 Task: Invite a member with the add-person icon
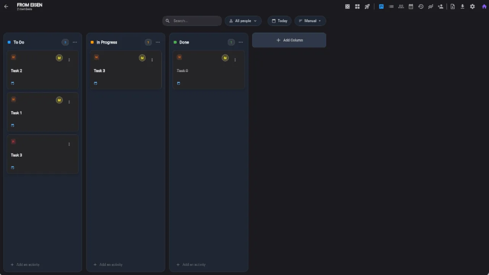[440, 6]
